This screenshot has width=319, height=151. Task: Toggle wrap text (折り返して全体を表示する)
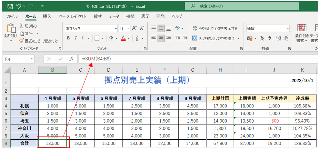click(x=215, y=28)
